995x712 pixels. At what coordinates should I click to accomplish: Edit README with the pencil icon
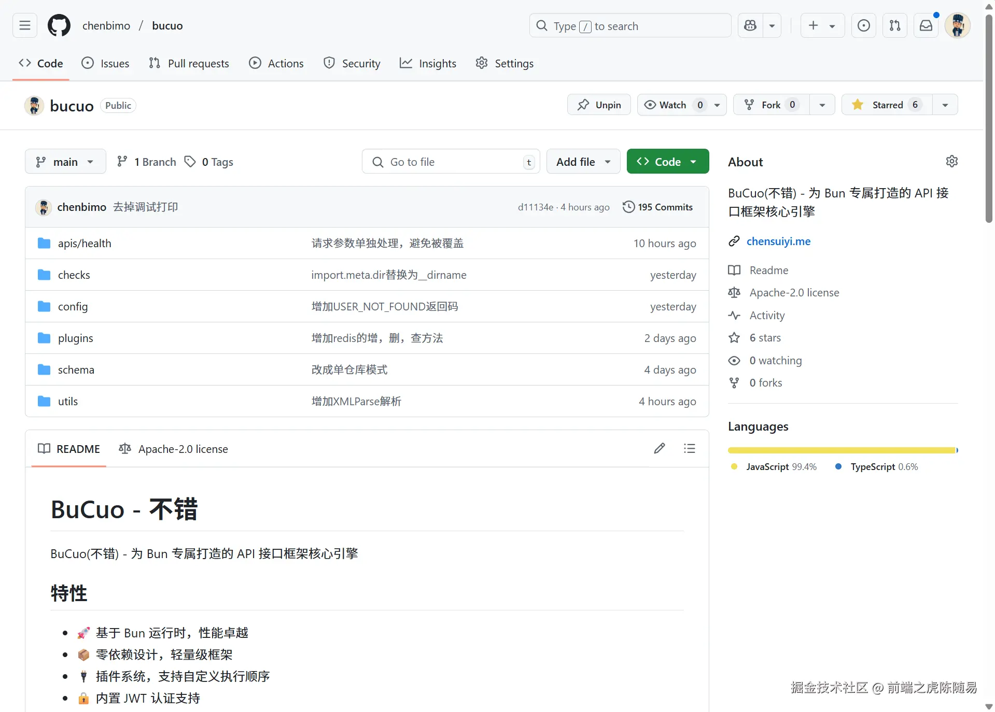coord(660,448)
